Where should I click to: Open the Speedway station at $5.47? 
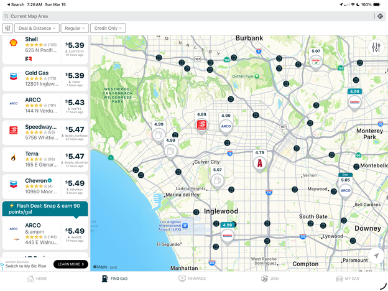(45, 133)
